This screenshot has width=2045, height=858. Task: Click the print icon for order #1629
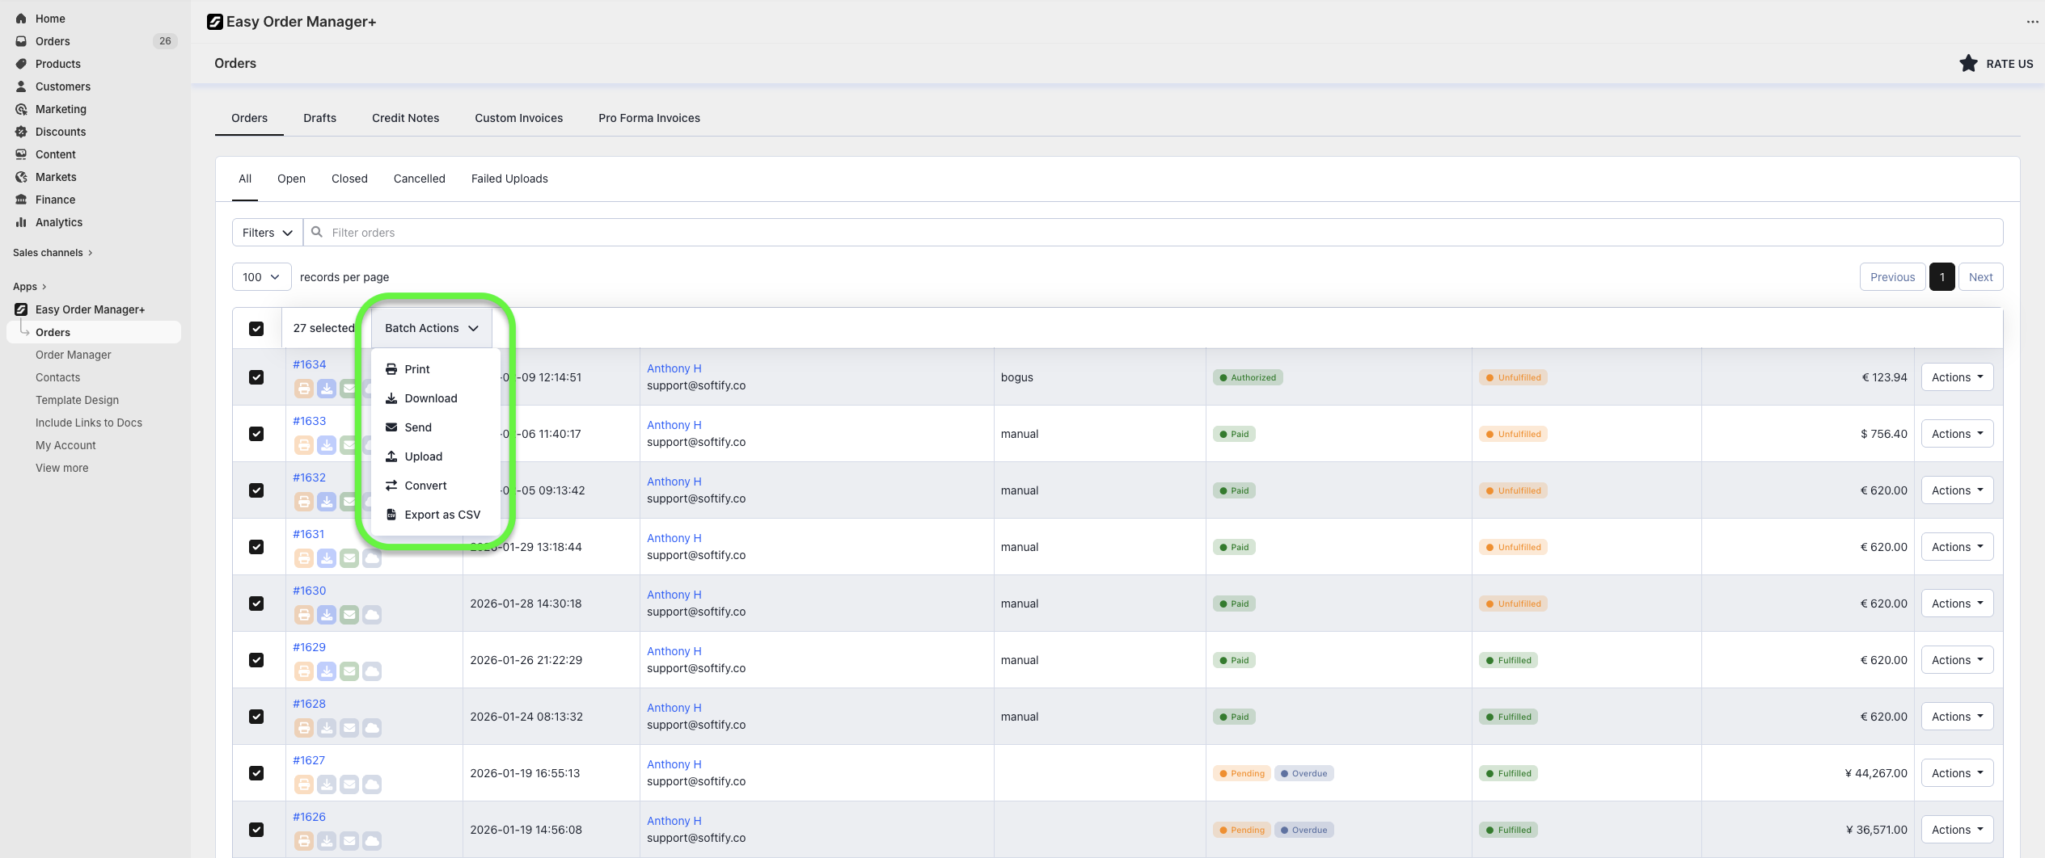click(303, 671)
